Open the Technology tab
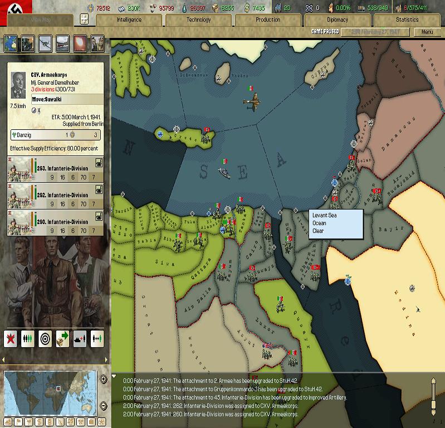Screen dimensions: 445x428 [199, 20]
